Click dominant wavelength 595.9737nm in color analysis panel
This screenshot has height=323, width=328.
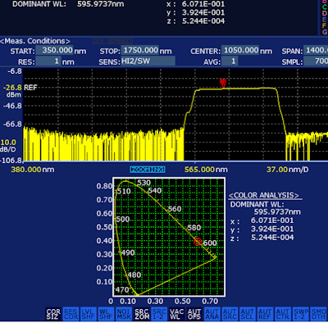click(x=277, y=212)
